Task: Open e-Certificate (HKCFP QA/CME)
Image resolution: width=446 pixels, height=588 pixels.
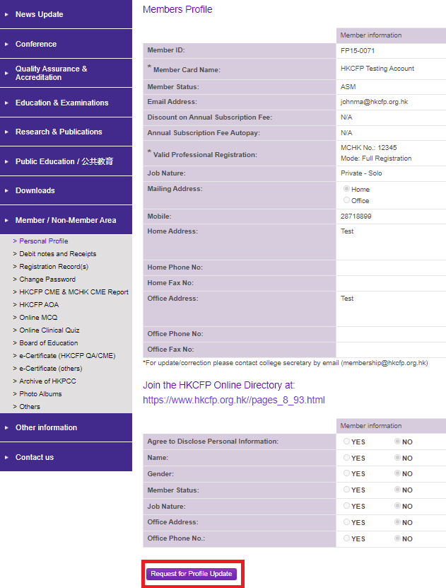Action: 67,356
